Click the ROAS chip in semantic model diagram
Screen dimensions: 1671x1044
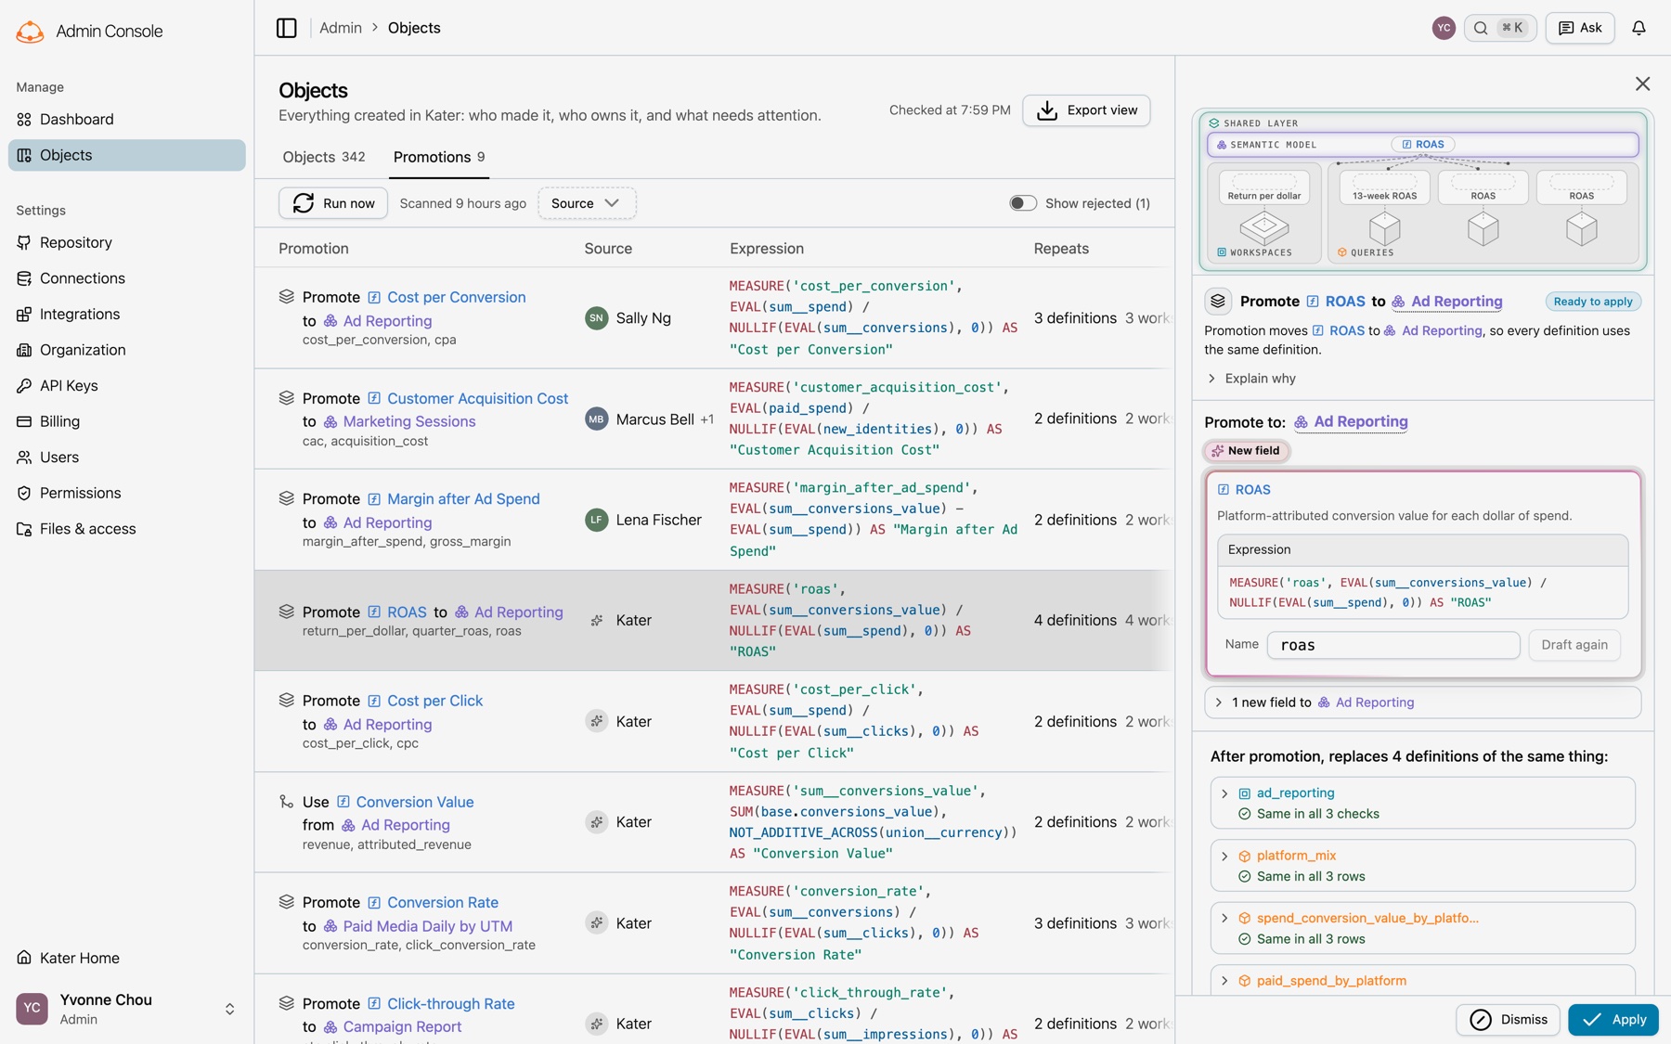1423,145
